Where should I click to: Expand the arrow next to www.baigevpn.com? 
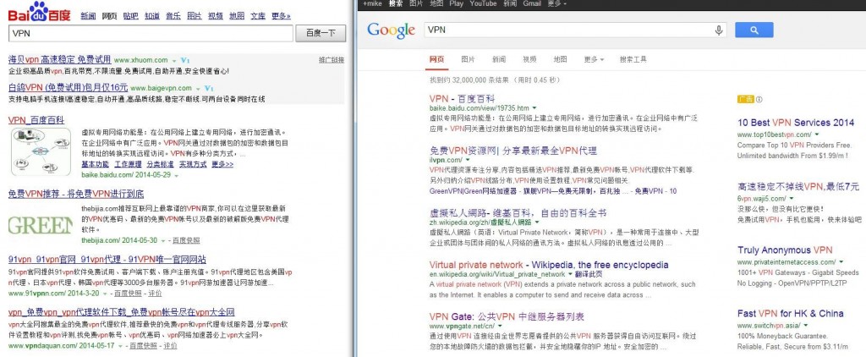click(197, 89)
